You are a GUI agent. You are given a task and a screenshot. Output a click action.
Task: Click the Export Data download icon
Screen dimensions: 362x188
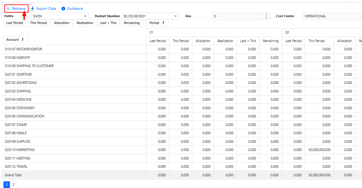(33, 9)
